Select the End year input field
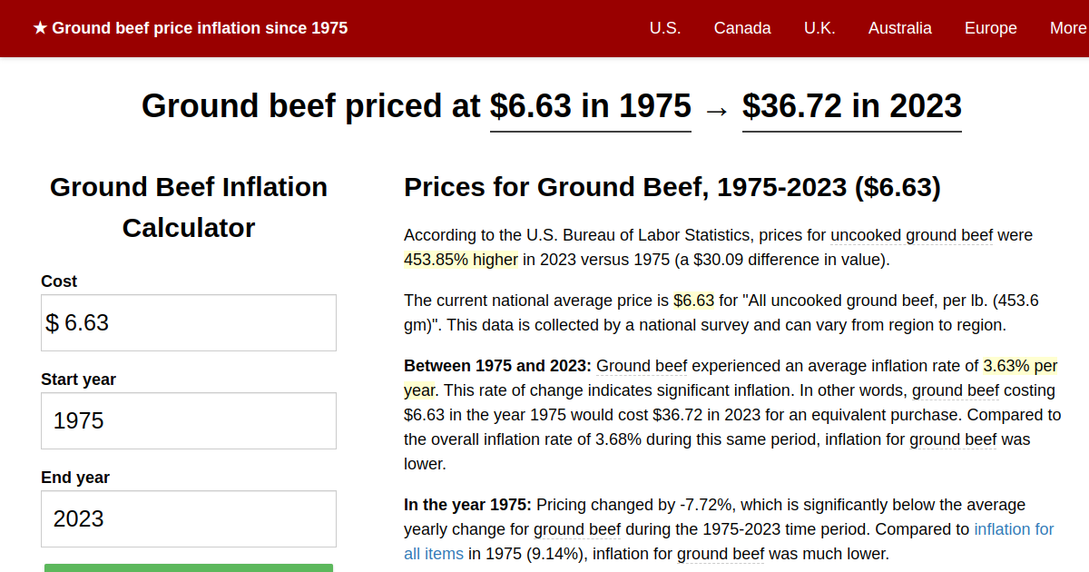Viewport: 1089px width, 572px height. [188, 518]
